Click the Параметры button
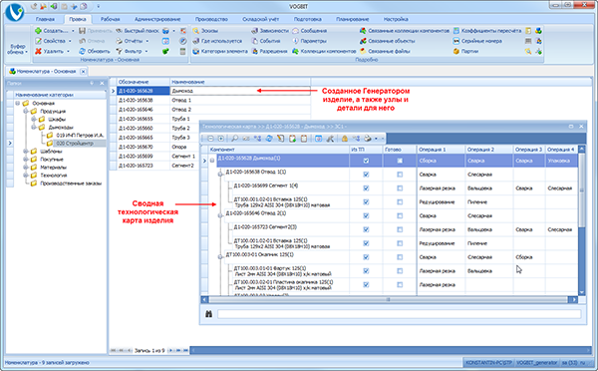 pos(310,41)
